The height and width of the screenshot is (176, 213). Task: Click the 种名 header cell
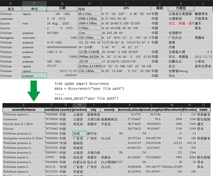34,8
